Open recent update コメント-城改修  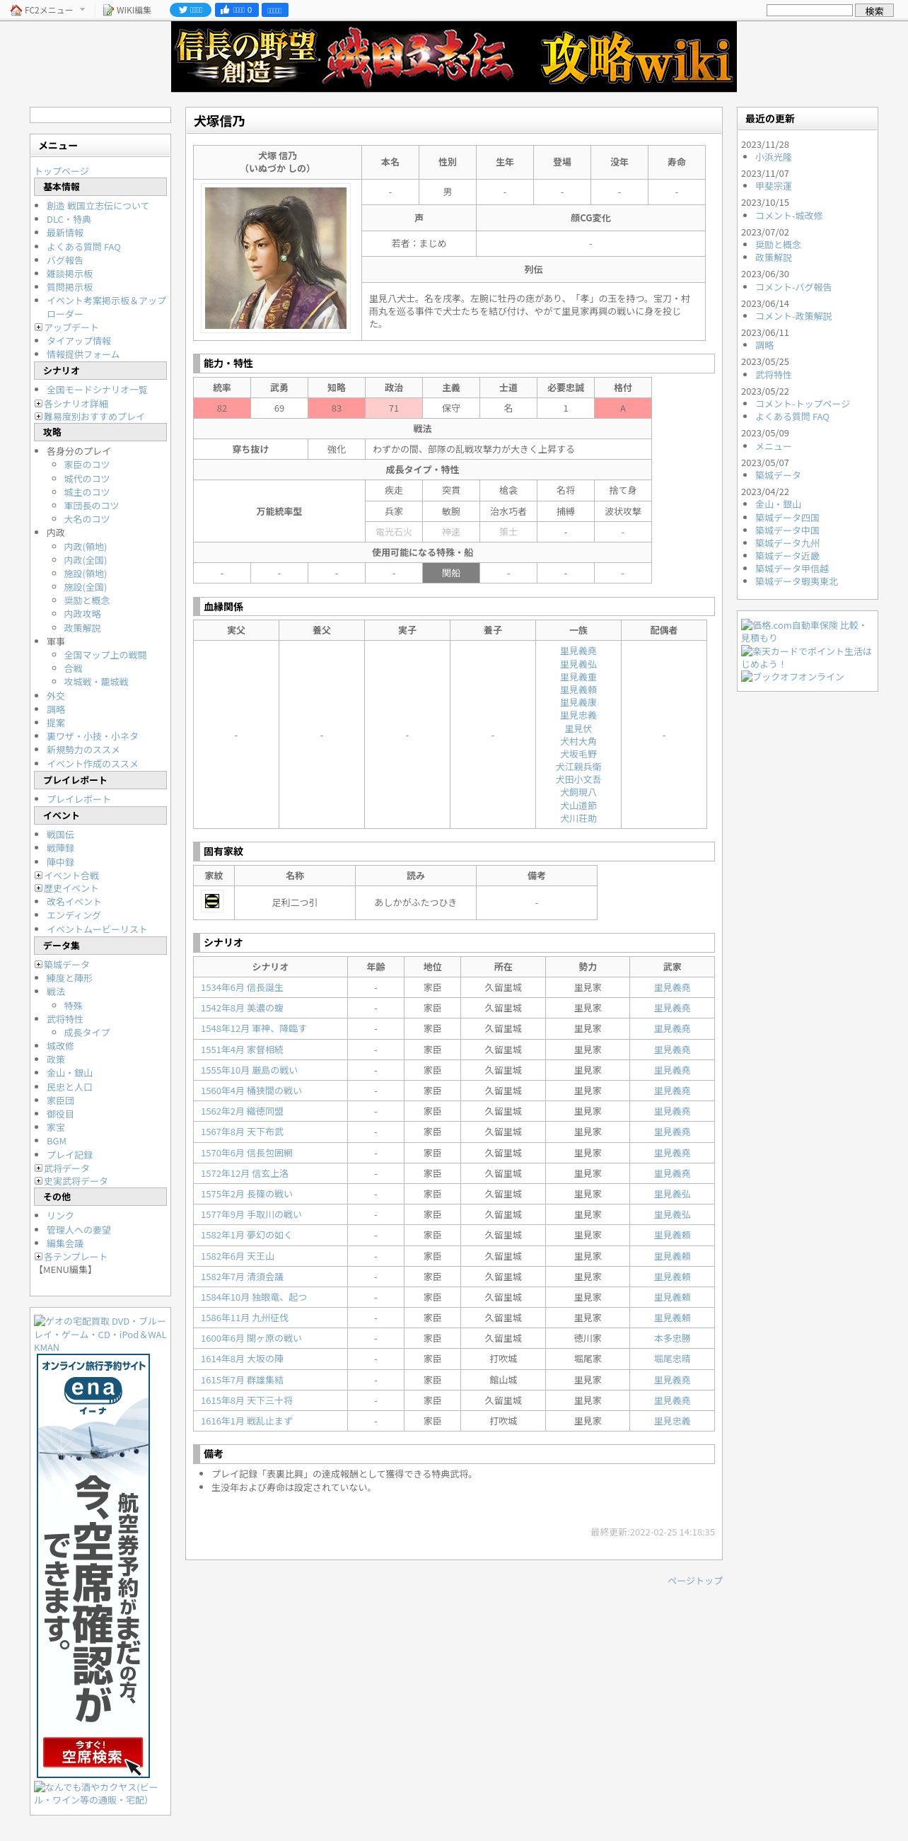coord(788,215)
